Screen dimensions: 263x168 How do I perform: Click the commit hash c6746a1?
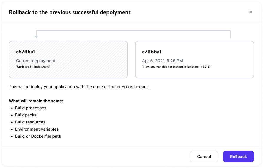(x=26, y=52)
